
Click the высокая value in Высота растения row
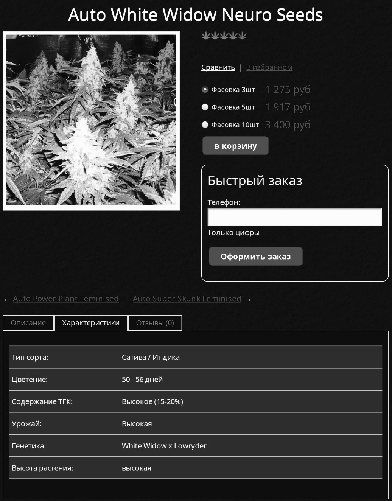(137, 468)
